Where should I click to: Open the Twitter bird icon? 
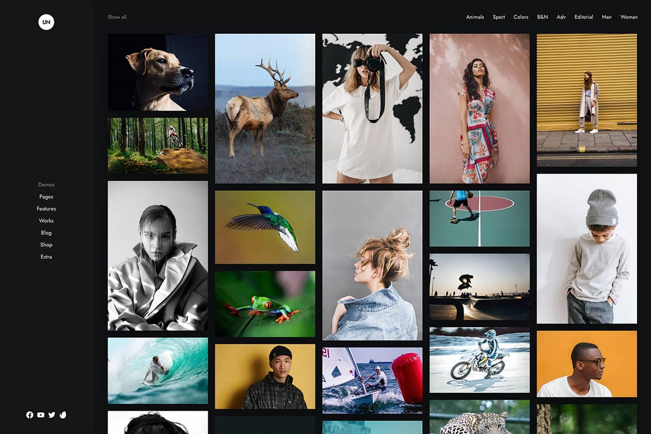coord(52,415)
